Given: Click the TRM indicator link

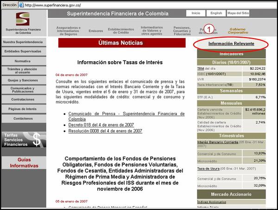Looking at the screenshot, I should 201,68.
